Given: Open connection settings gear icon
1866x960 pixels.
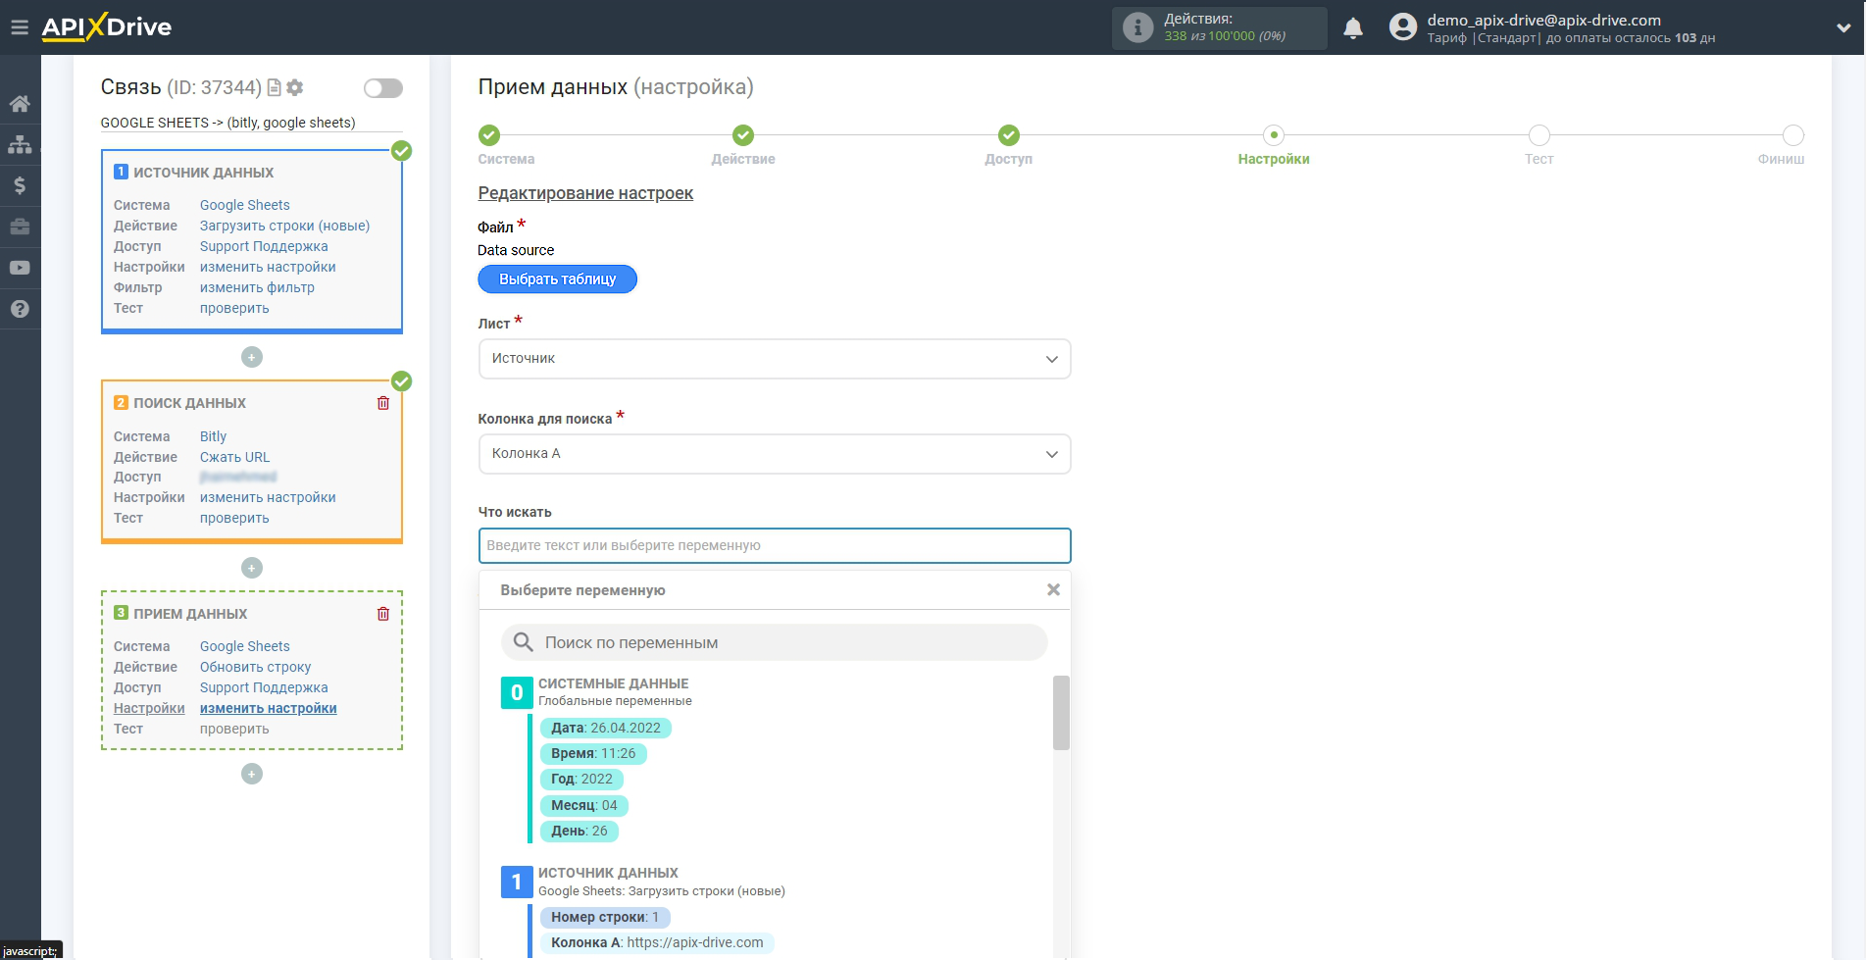Looking at the screenshot, I should point(294,87).
